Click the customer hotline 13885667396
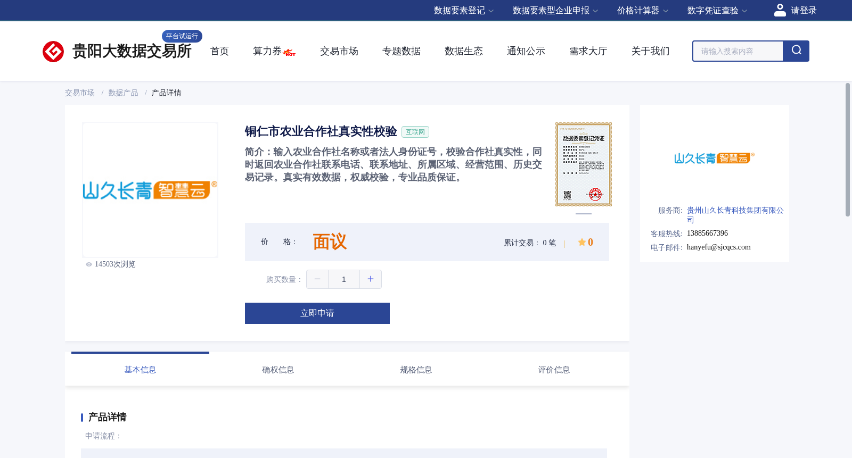Screen dimensions: 852x458 (x=707, y=234)
